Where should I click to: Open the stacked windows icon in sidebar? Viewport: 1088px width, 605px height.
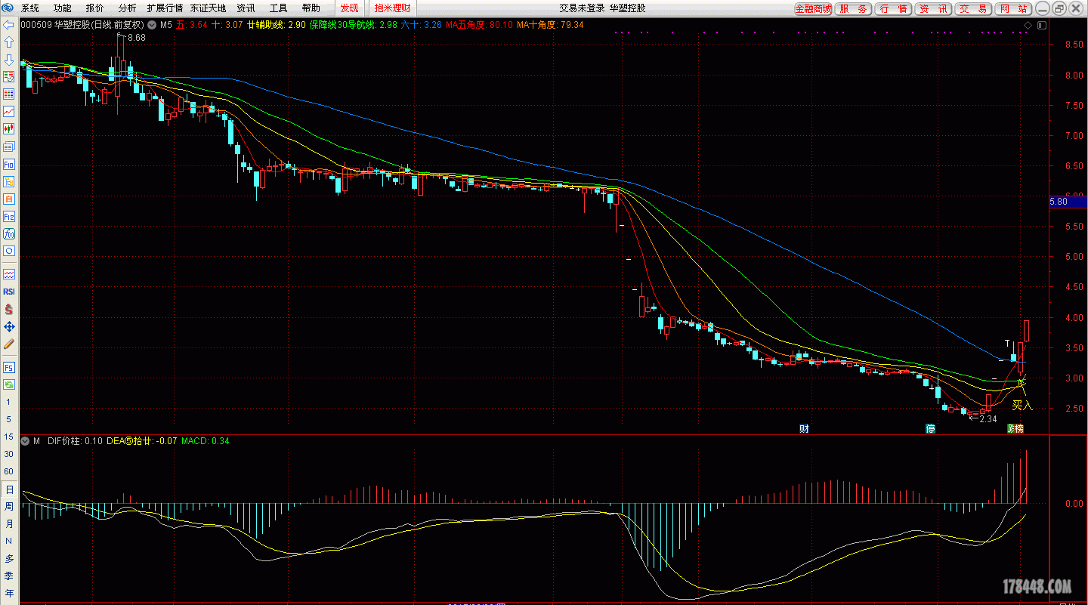click(x=9, y=147)
